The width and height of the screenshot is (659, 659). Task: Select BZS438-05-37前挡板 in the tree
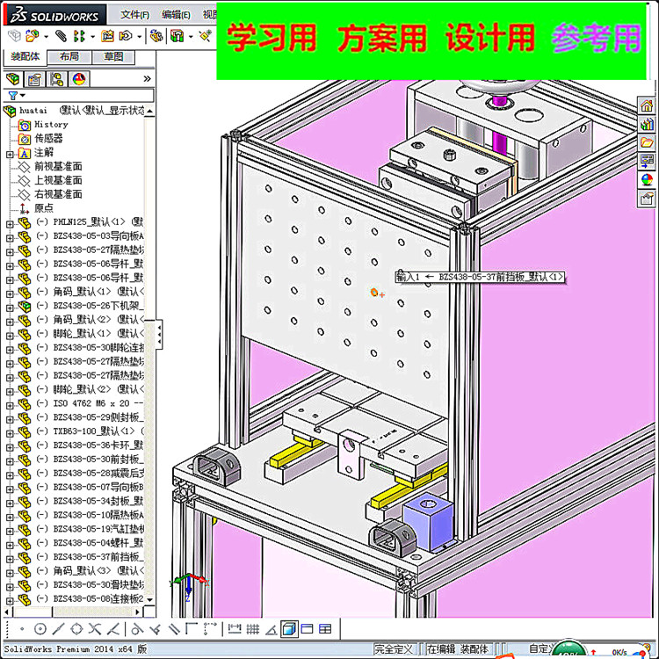[x=98, y=557]
